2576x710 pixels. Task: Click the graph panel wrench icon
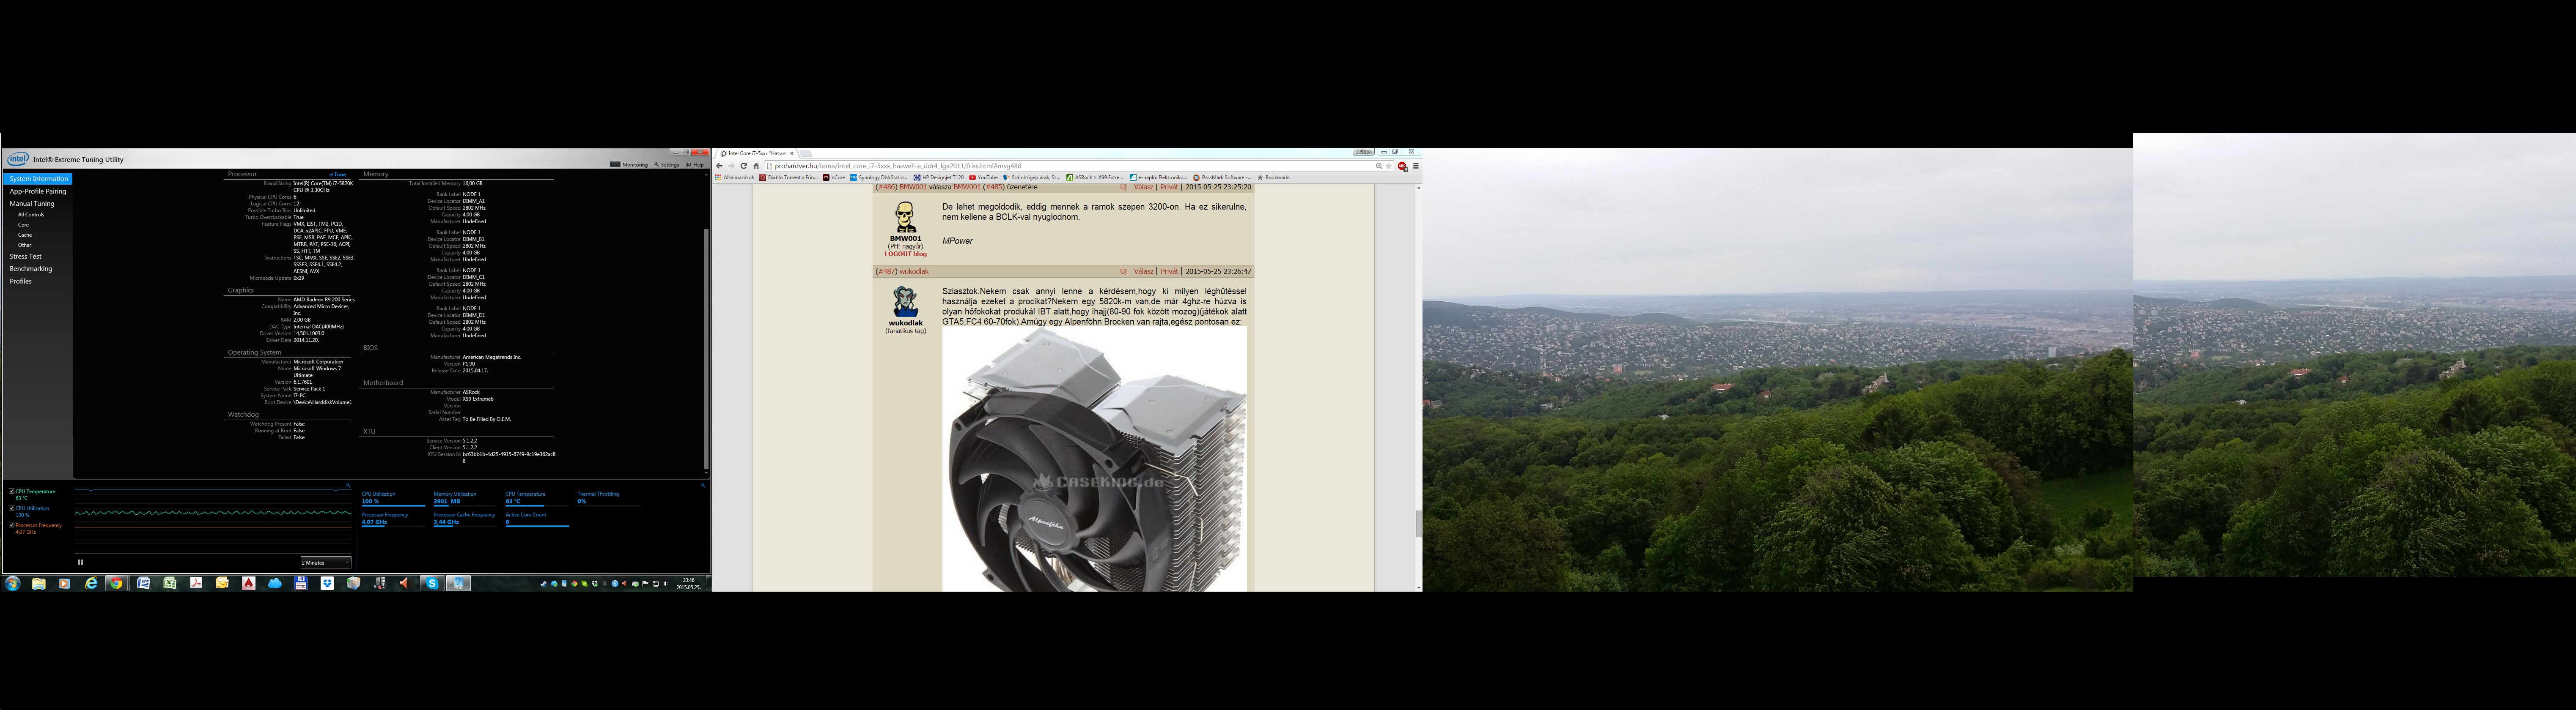click(x=348, y=485)
